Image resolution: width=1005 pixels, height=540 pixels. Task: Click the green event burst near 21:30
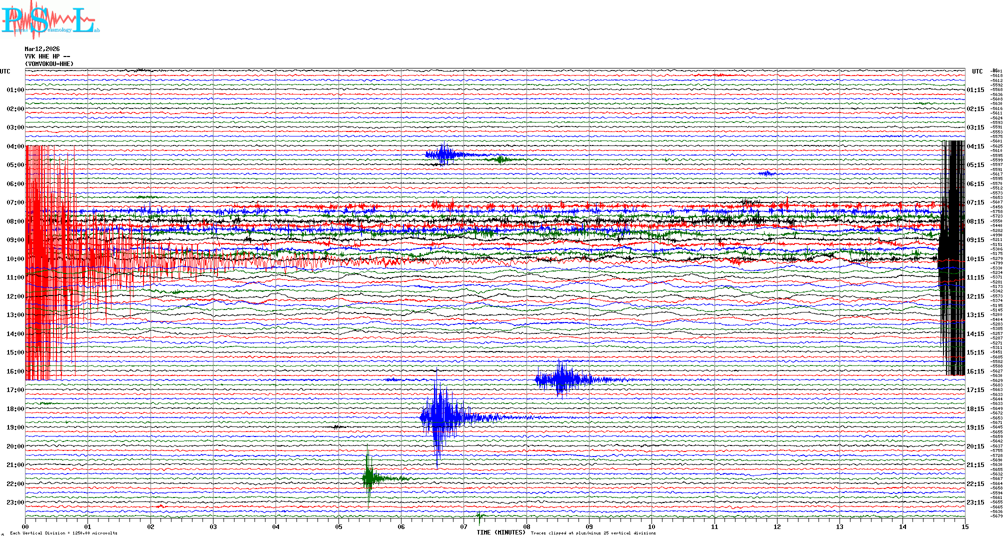pos(369,478)
